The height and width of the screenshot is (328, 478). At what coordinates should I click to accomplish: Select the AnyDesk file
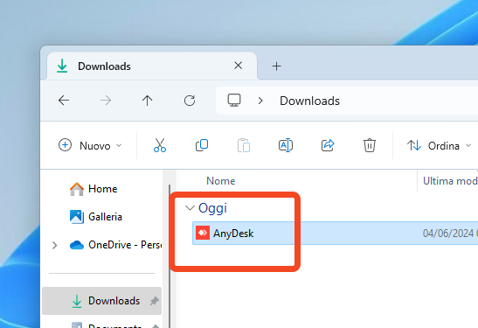233,234
